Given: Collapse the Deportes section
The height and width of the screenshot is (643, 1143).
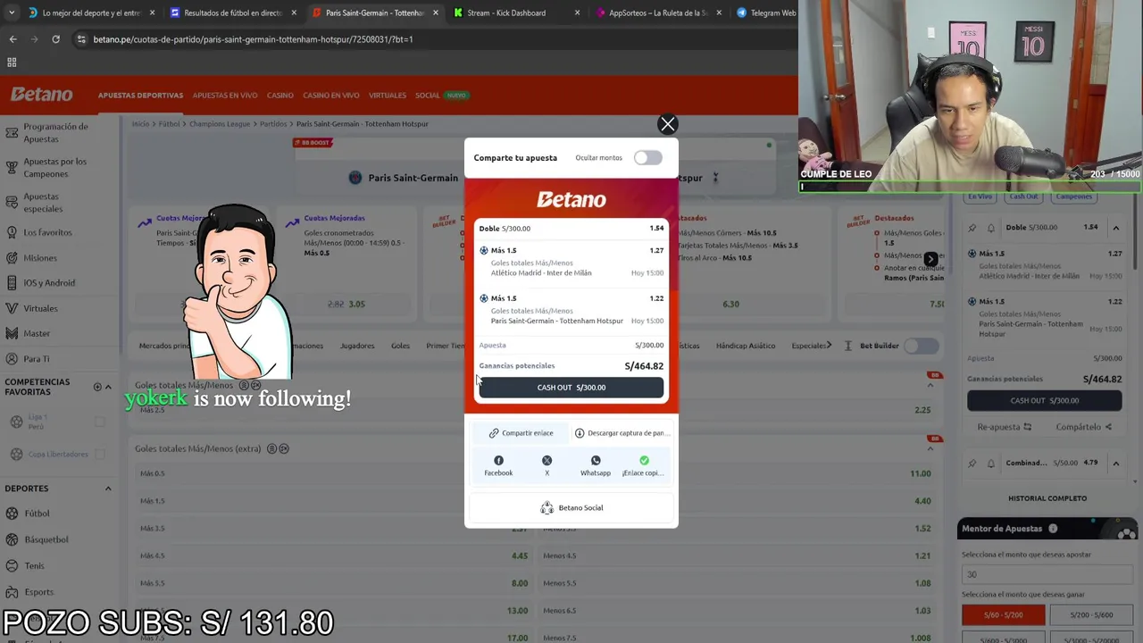Looking at the screenshot, I should [x=108, y=489].
